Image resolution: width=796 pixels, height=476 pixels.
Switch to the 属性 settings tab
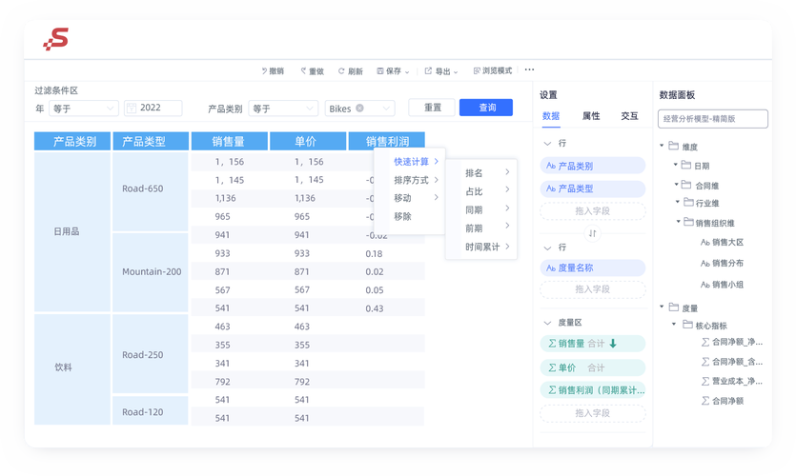click(591, 116)
